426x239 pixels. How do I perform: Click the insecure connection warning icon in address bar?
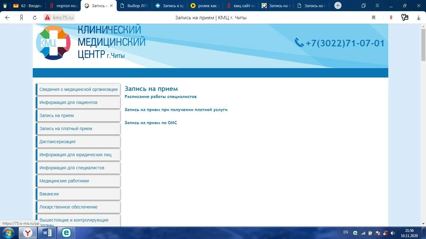47,18
